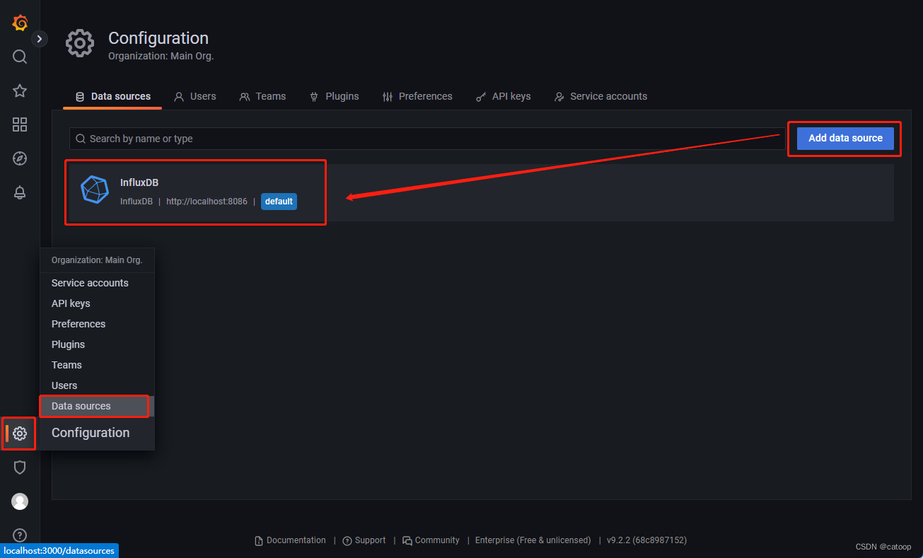The image size is (923, 558).
Task: Open the Alerting bell icon
Action: tap(20, 192)
